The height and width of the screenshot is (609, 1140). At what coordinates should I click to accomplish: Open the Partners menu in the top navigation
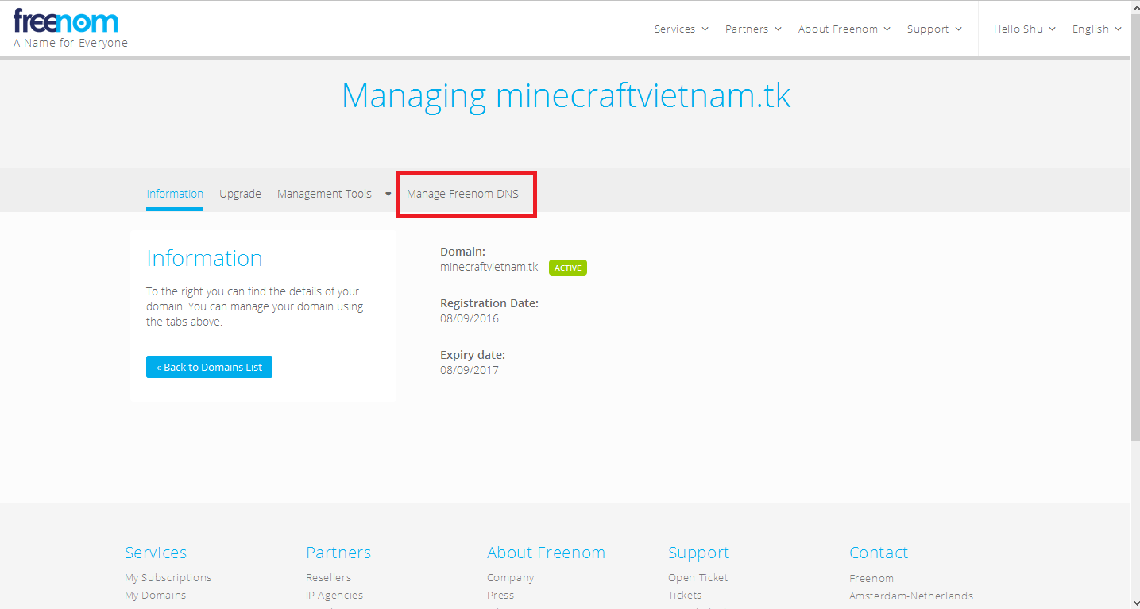tap(753, 29)
